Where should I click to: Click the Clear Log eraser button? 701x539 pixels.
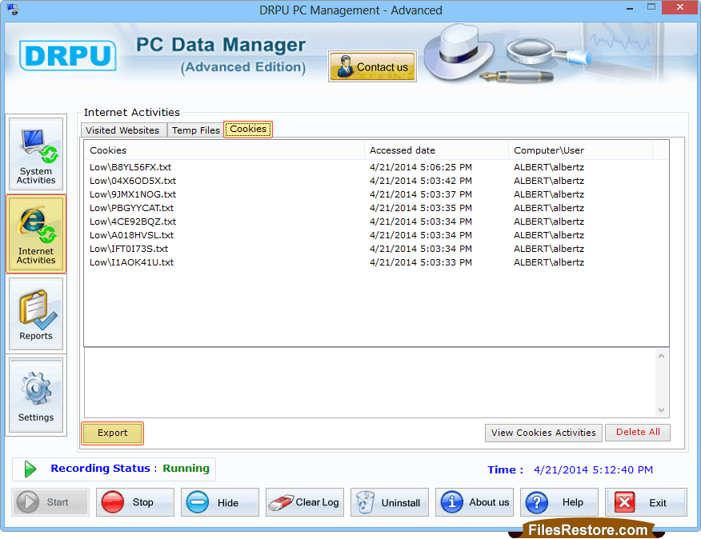point(304,502)
